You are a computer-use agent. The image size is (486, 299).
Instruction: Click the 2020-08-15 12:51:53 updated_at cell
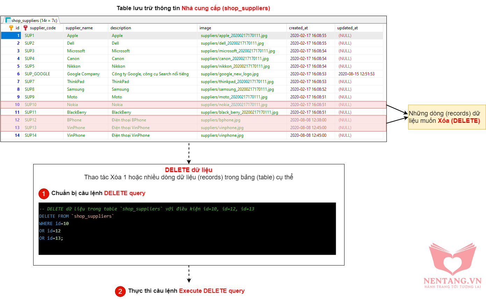pos(356,74)
